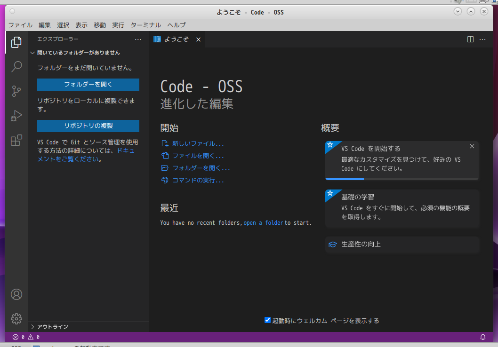Click the ファイルを開く... link
Image resolution: width=498 pixels, height=347 pixels.
click(198, 156)
